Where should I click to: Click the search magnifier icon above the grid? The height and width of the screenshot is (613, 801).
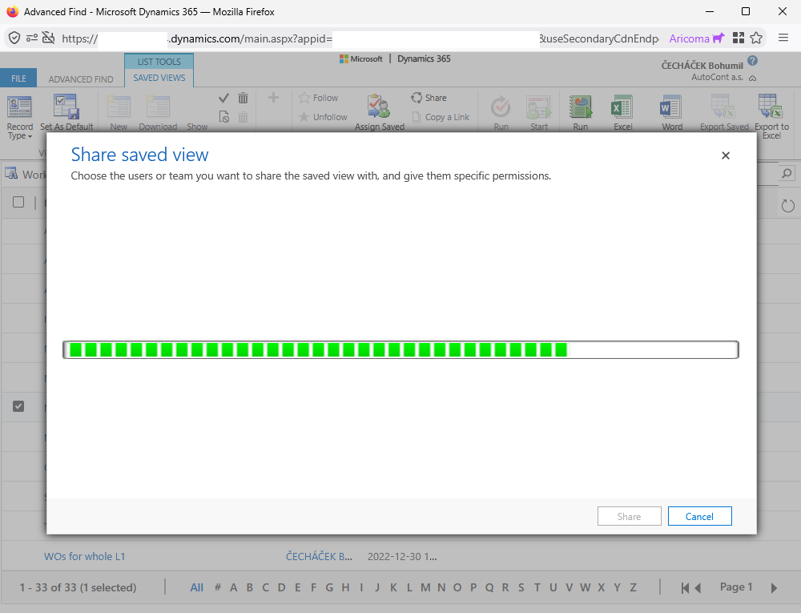point(787,174)
